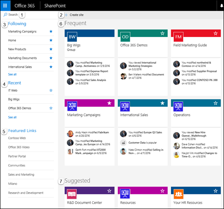
Task: Click the International Sales card site icon
Action: coord(125,106)
